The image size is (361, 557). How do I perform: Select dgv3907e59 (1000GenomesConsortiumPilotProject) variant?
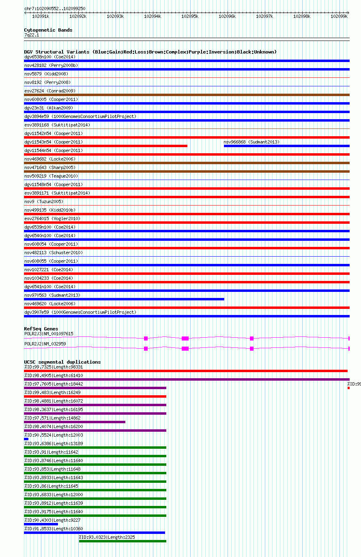click(x=80, y=312)
